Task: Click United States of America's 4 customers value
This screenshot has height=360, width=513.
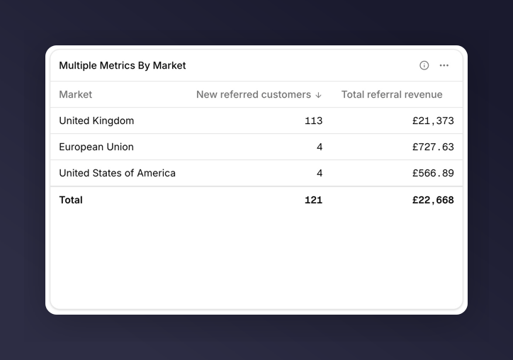Action: (320, 173)
